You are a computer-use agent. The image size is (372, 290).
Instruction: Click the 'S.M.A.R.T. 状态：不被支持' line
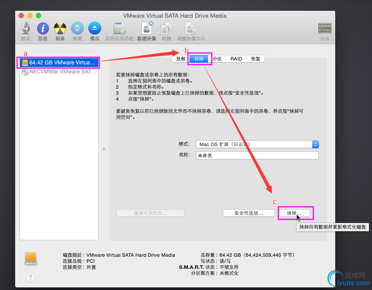point(208,267)
